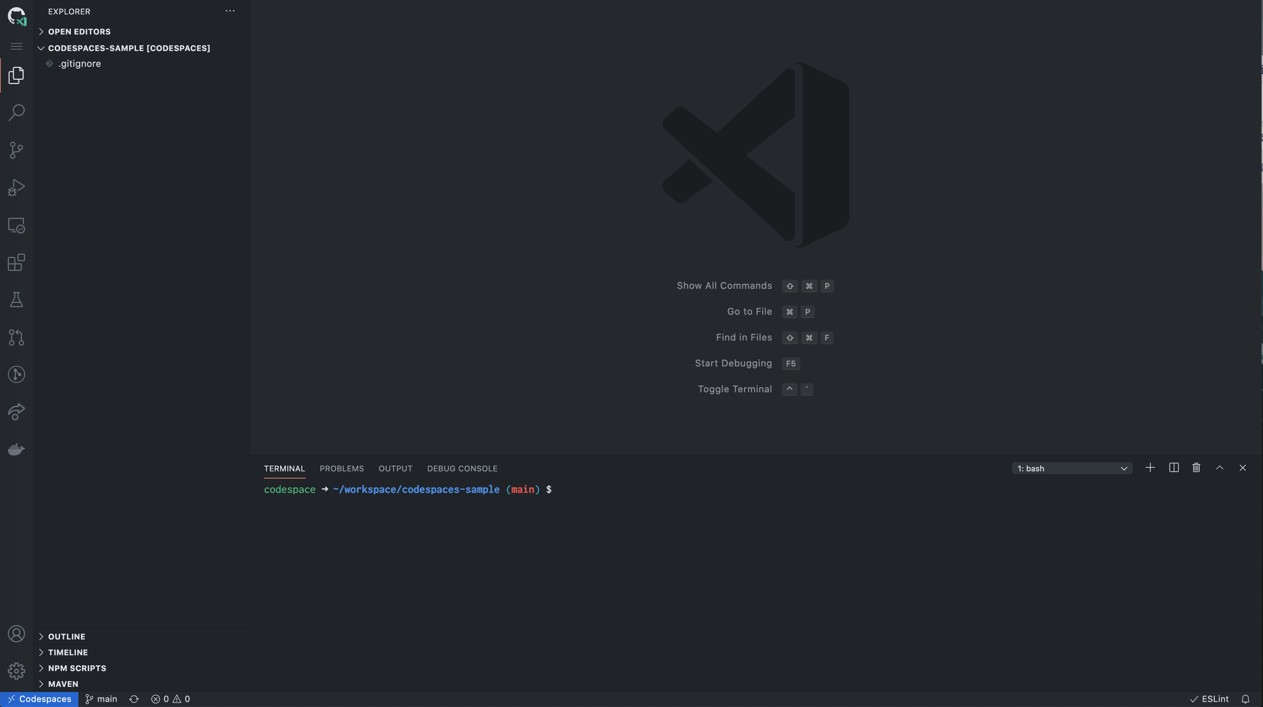Open the Testing flask icon view
The image size is (1263, 707).
[x=16, y=300]
